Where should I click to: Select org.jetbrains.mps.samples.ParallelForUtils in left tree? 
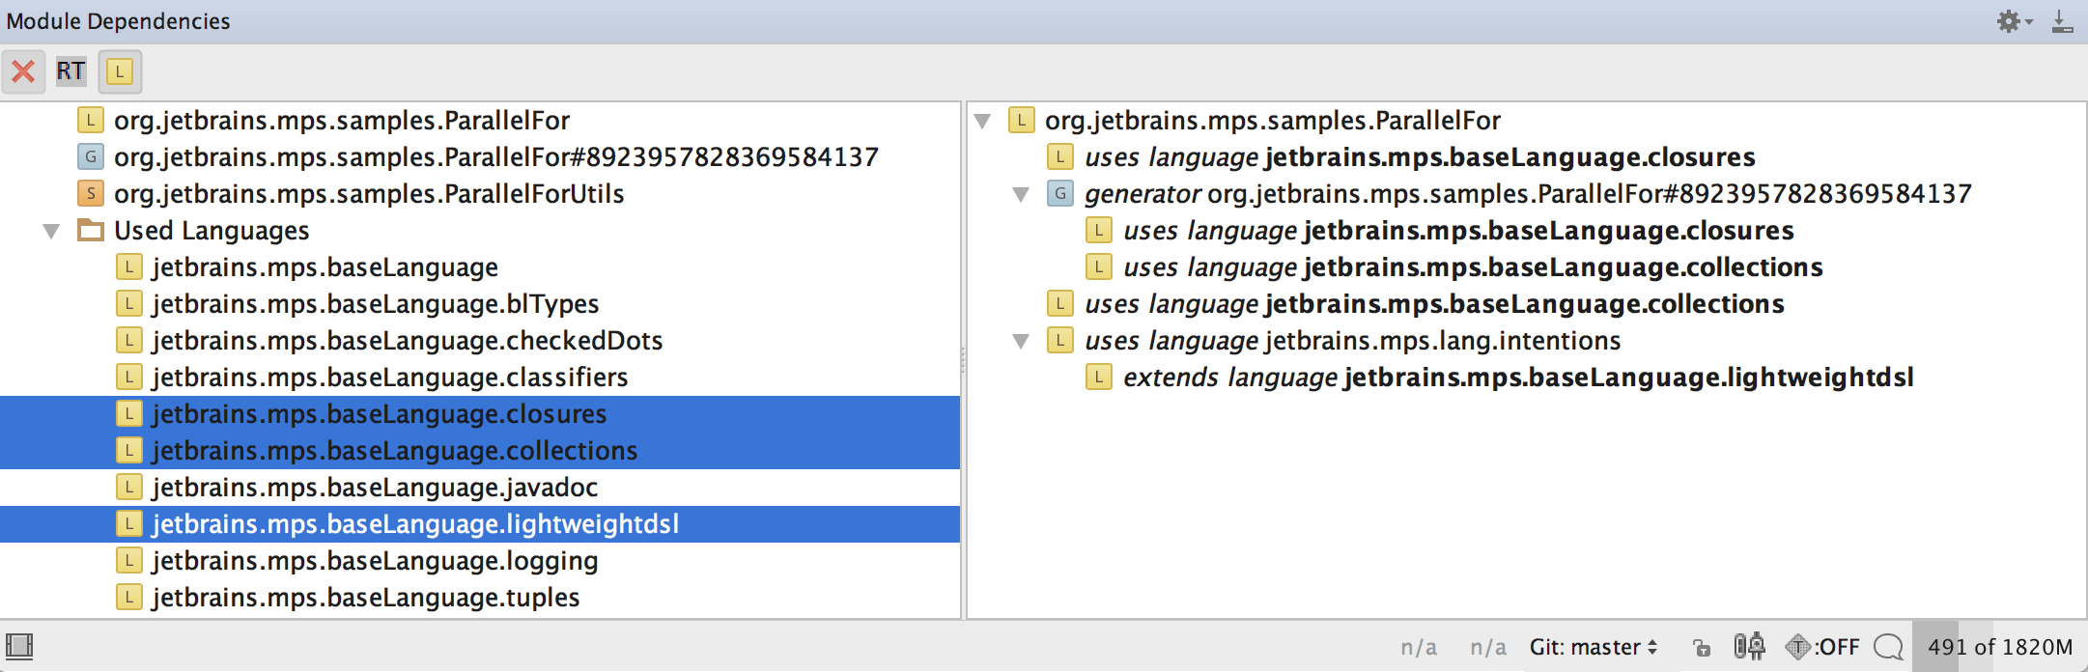coord(368,194)
